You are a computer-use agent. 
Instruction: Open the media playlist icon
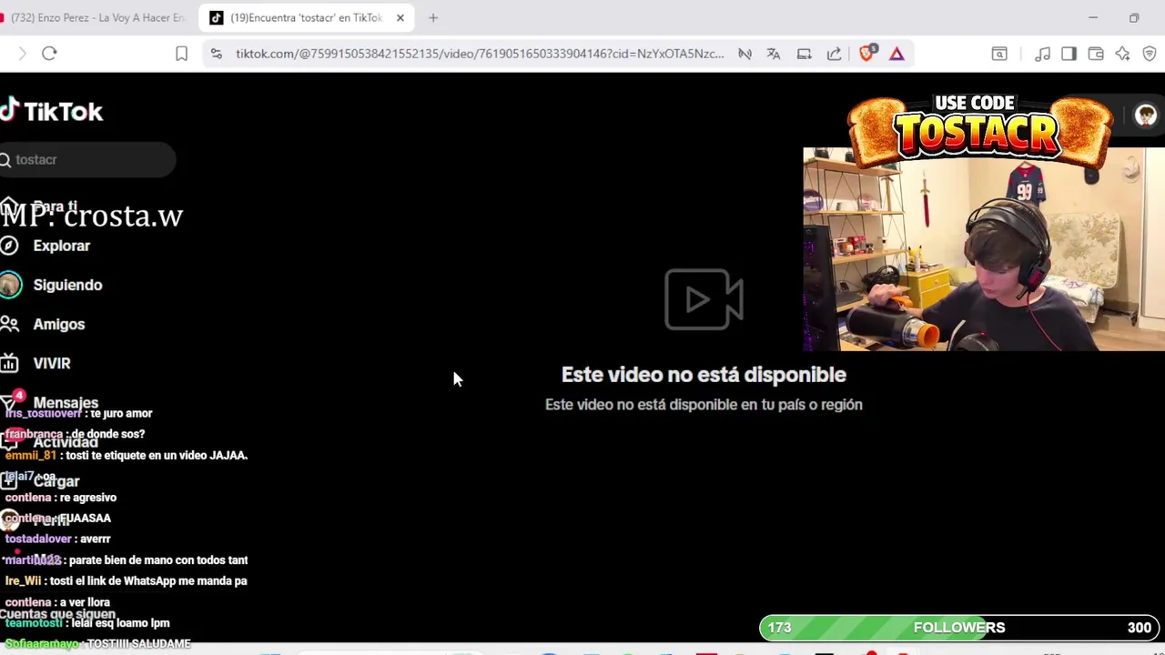[x=1042, y=54]
